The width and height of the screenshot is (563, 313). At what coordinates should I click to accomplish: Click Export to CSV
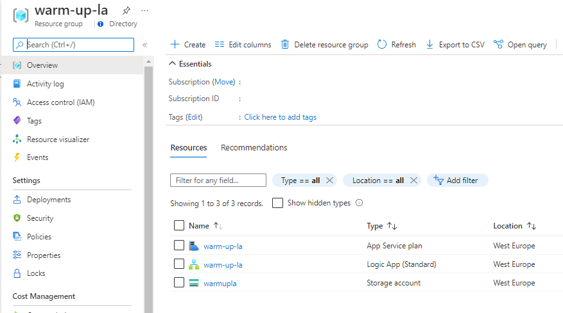(x=455, y=45)
